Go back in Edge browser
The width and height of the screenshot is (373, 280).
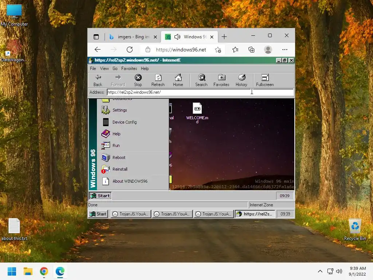coord(98,50)
